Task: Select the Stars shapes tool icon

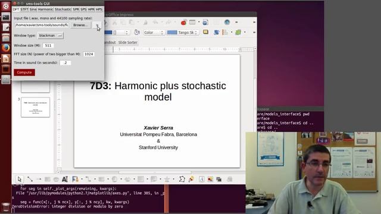Action: [167, 180]
